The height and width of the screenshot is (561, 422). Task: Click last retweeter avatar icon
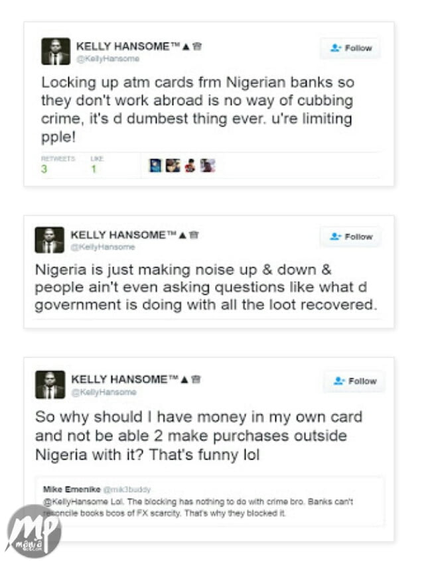[x=208, y=166]
